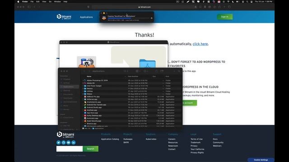The width and height of the screenshot is (289, 162).
Task: Go back in Safari
Action: point(35,7)
